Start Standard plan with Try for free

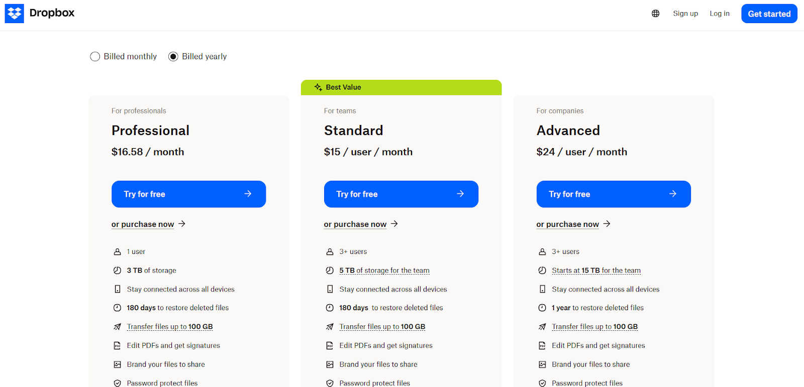(401, 194)
